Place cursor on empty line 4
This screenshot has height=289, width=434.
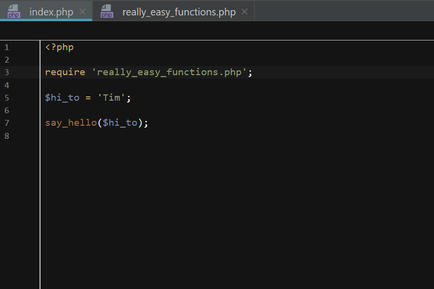click(x=145, y=85)
